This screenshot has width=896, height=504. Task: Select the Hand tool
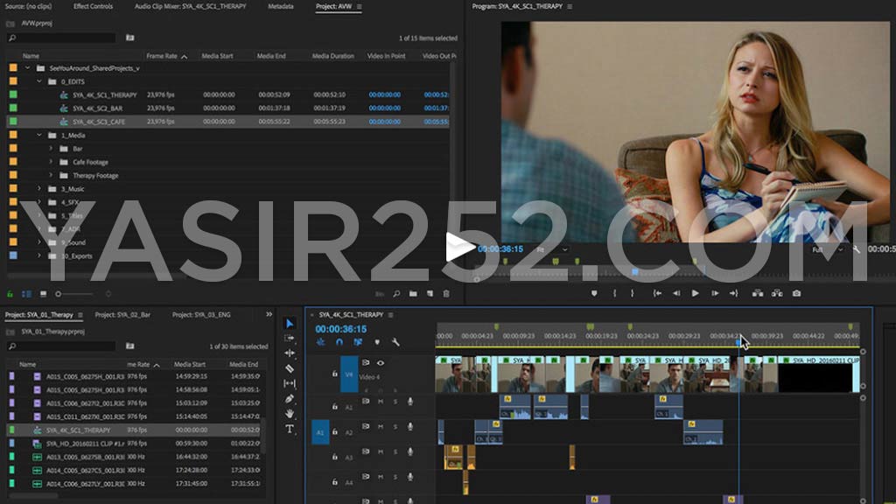coord(289,412)
